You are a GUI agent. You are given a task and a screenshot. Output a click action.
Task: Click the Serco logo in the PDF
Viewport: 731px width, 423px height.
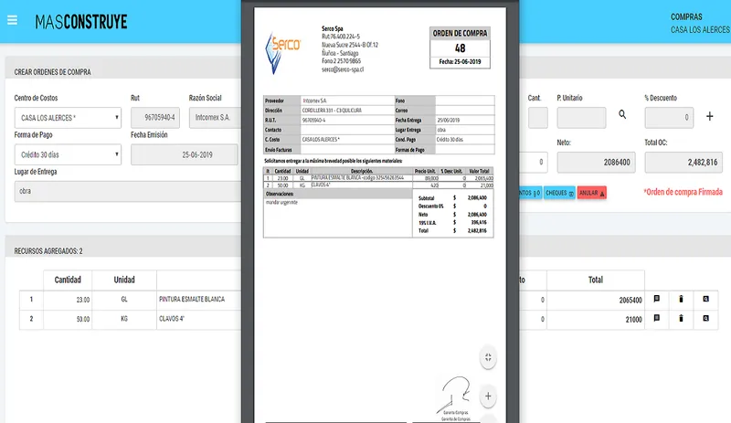282,53
